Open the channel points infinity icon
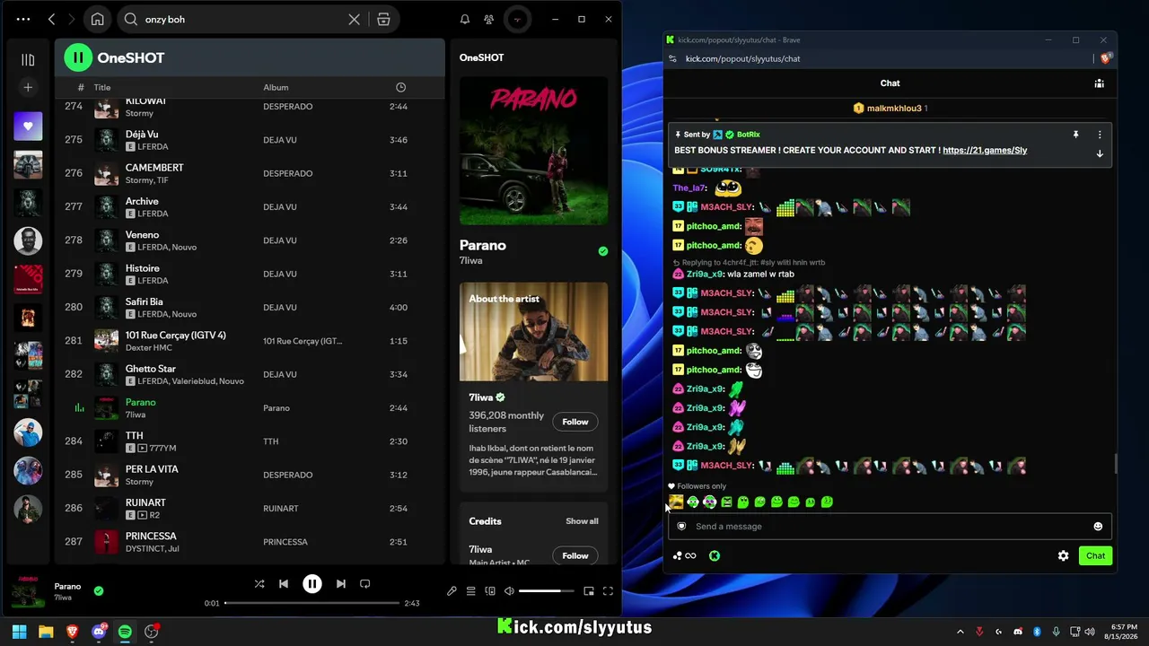Screen dimensions: 1149x646 point(690,556)
